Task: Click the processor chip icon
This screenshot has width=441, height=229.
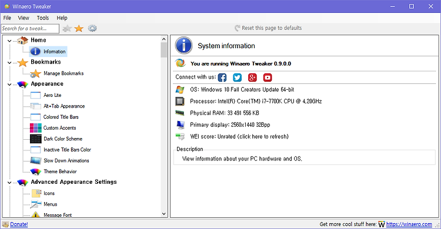Action: coord(180,101)
